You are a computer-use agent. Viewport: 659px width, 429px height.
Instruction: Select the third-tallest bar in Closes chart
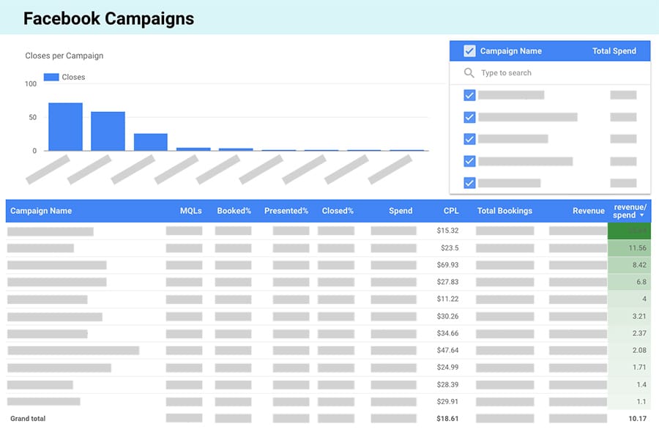click(x=150, y=142)
